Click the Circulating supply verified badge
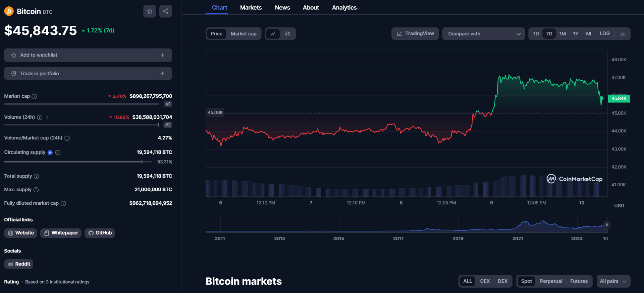Image resolution: width=644 pixels, height=293 pixels. (x=50, y=153)
